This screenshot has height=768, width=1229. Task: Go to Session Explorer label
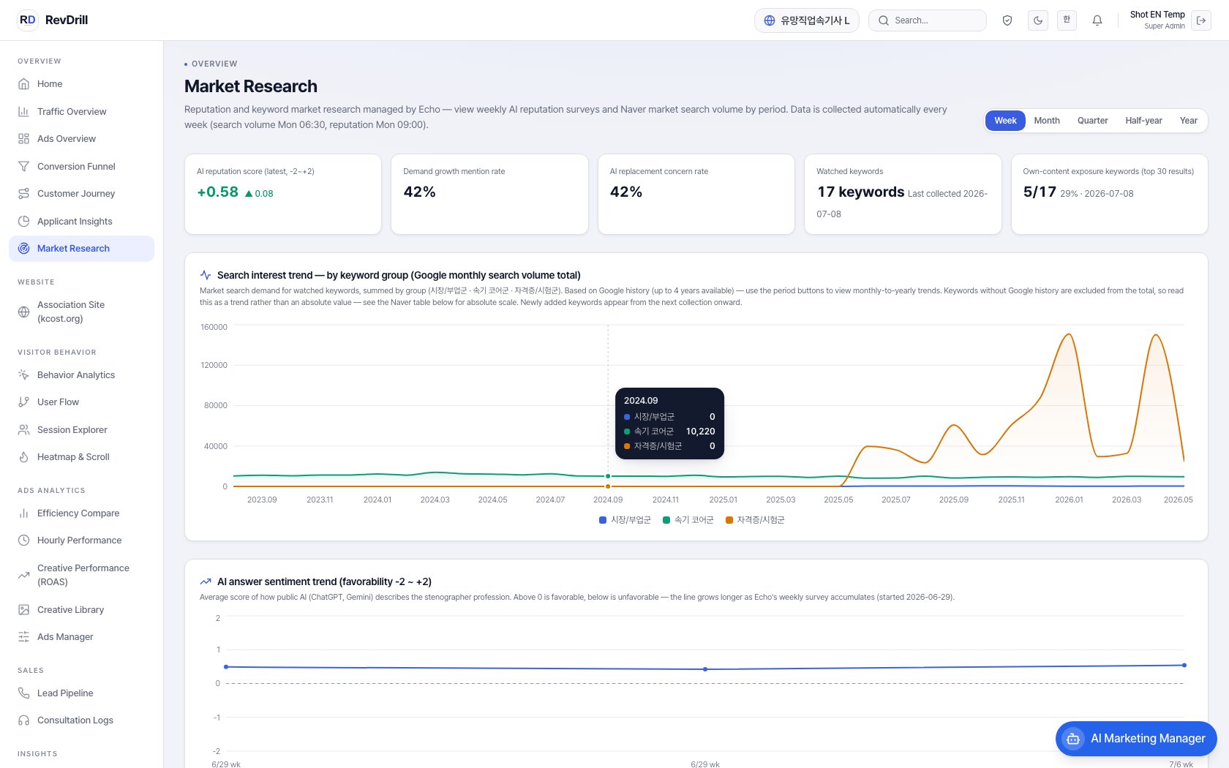click(72, 429)
